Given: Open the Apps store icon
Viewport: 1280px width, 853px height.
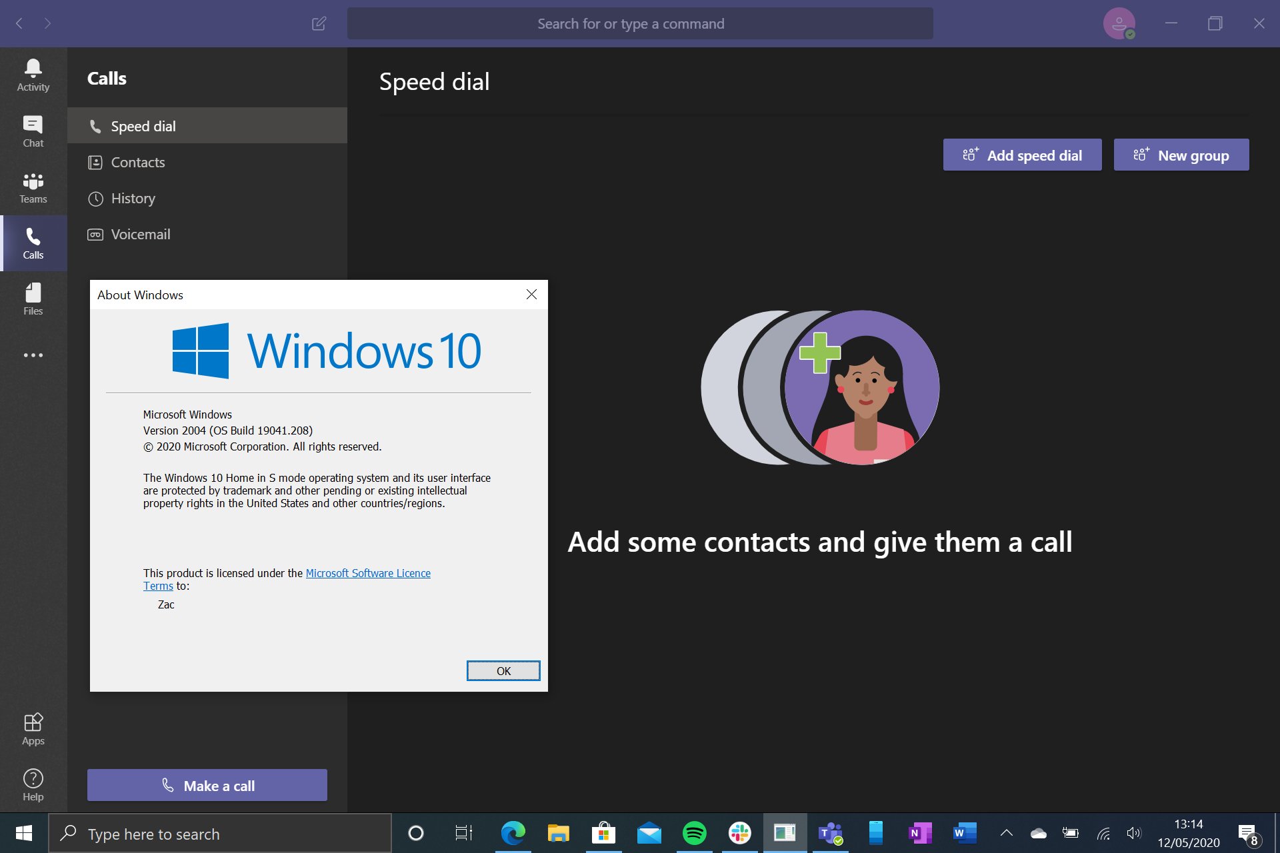Looking at the screenshot, I should [x=33, y=729].
